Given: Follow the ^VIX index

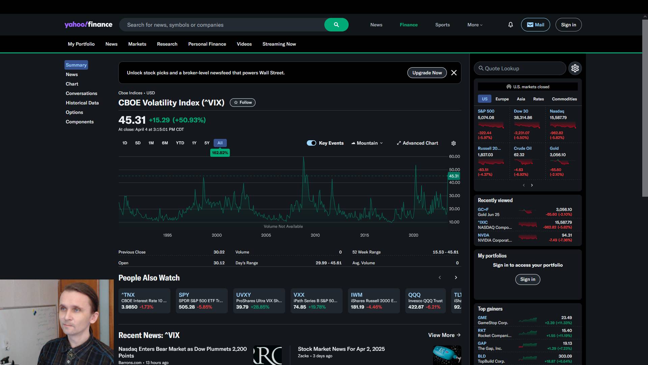Looking at the screenshot, I should pyautogui.click(x=242, y=102).
